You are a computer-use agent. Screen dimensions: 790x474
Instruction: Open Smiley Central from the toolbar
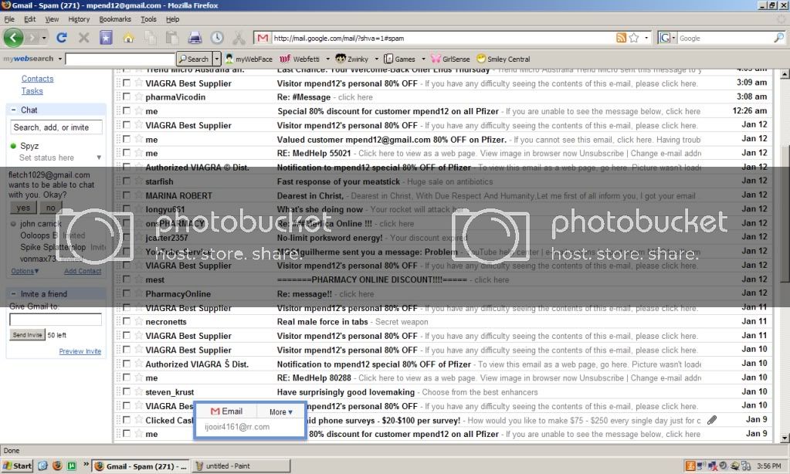point(503,59)
